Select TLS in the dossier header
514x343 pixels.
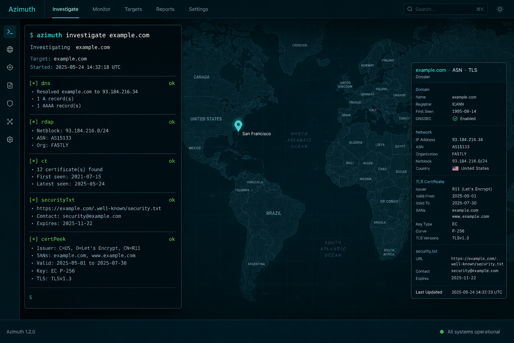[473, 70]
